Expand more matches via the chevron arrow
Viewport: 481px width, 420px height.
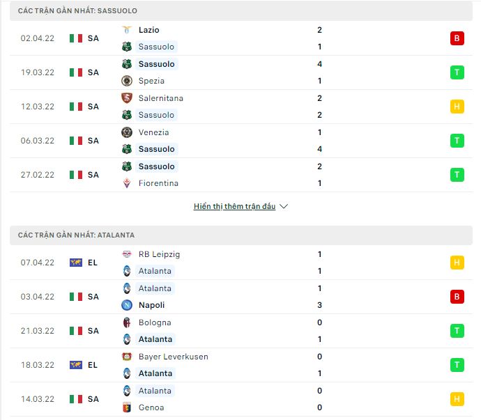point(284,206)
